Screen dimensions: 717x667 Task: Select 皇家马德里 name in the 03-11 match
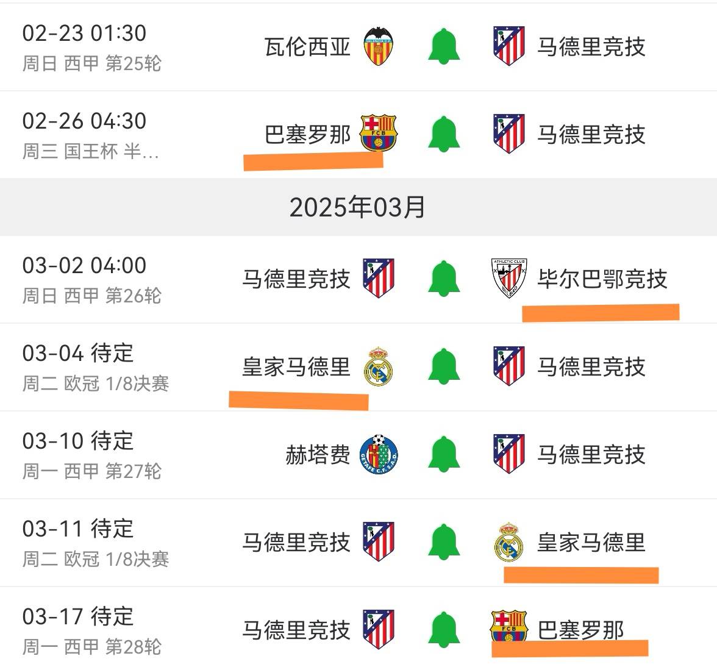point(591,541)
